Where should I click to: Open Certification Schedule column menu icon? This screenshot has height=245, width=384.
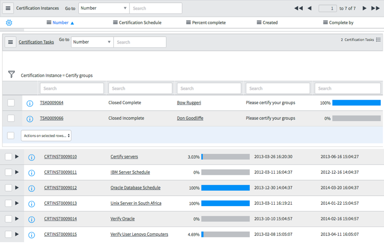[x=115, y=23]
